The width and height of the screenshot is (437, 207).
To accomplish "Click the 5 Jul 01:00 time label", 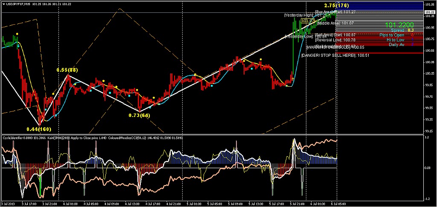I will 194,204.
